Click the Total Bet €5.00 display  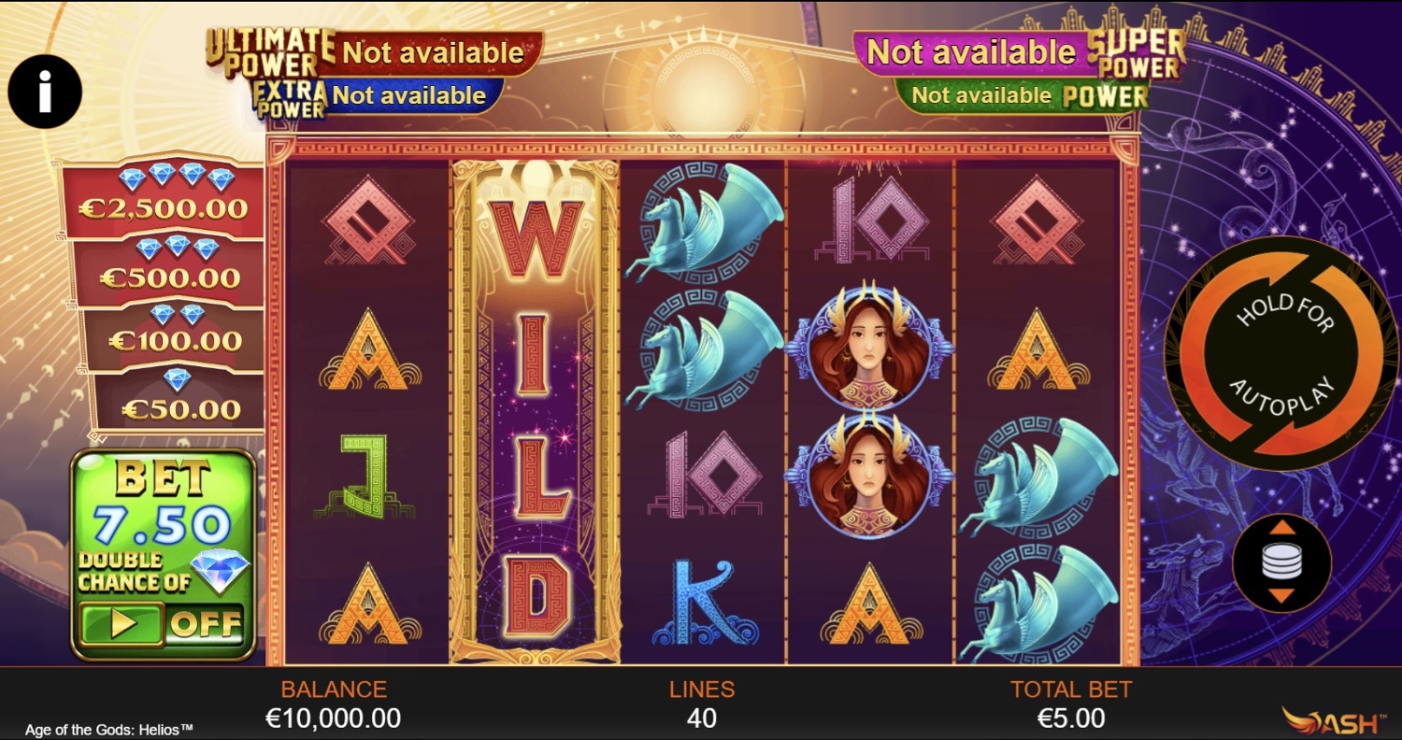tap(1071, 705)
